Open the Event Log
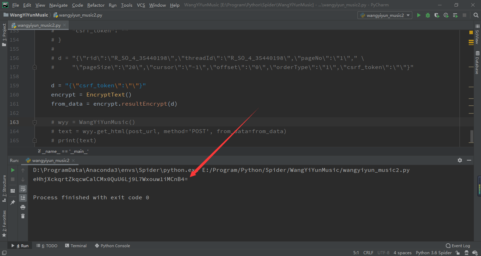The image size is (481, 256). pos(458,246)
